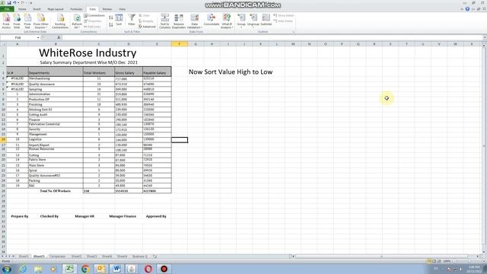Screen dimensions: 487x274
Task: Click the Group outline icon
Action: coord(241,21)
